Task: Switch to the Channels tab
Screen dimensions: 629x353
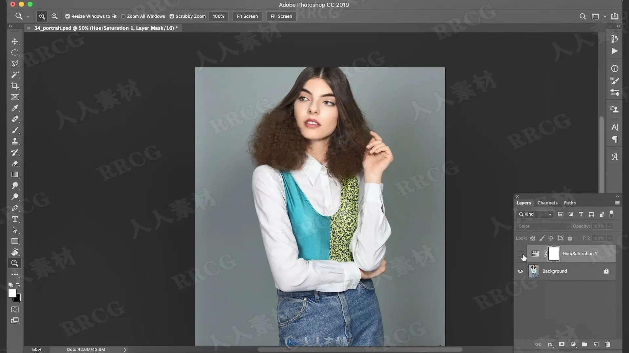Action: click(547, 203)
